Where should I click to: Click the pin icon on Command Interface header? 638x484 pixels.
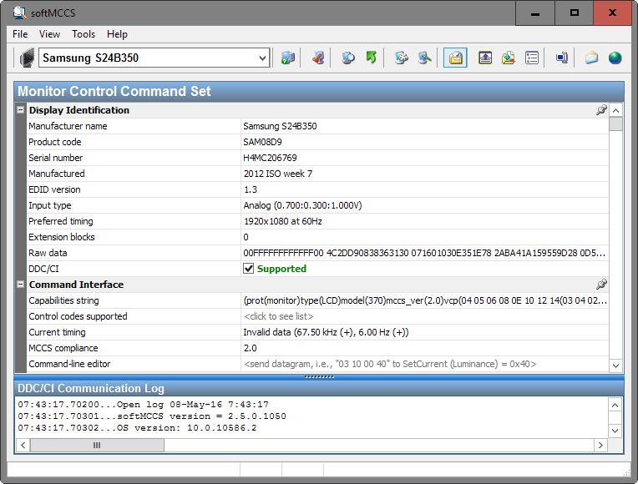(x=601, y=285)
